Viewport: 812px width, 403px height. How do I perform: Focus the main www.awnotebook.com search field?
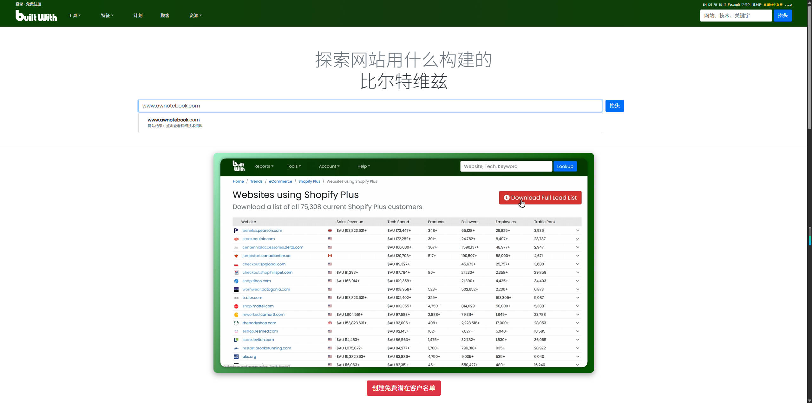coord(370,106)
